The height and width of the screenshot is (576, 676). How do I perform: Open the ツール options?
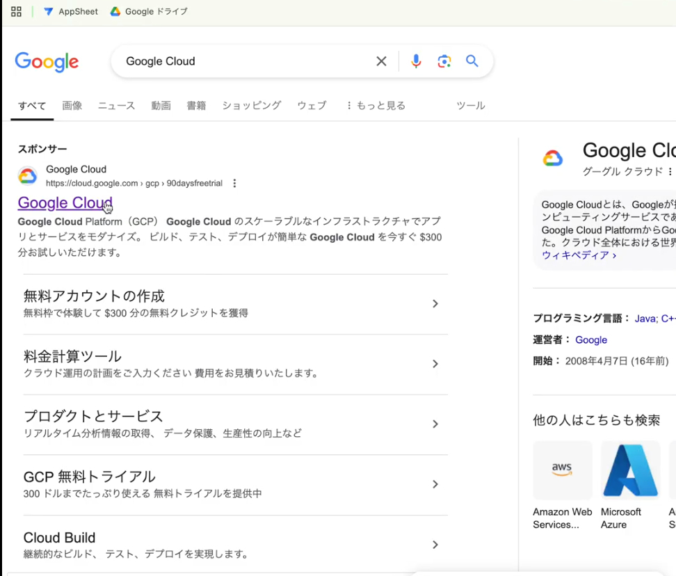click(471, 106)
